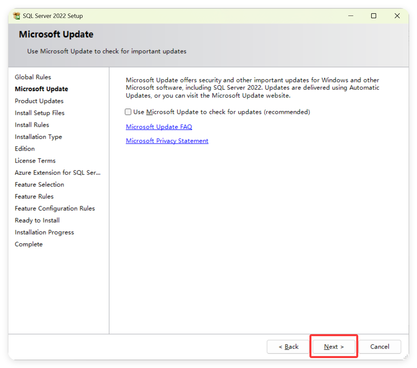Select Ready to Install step
This screenshot has height=368, width=417.
(37, 220)
